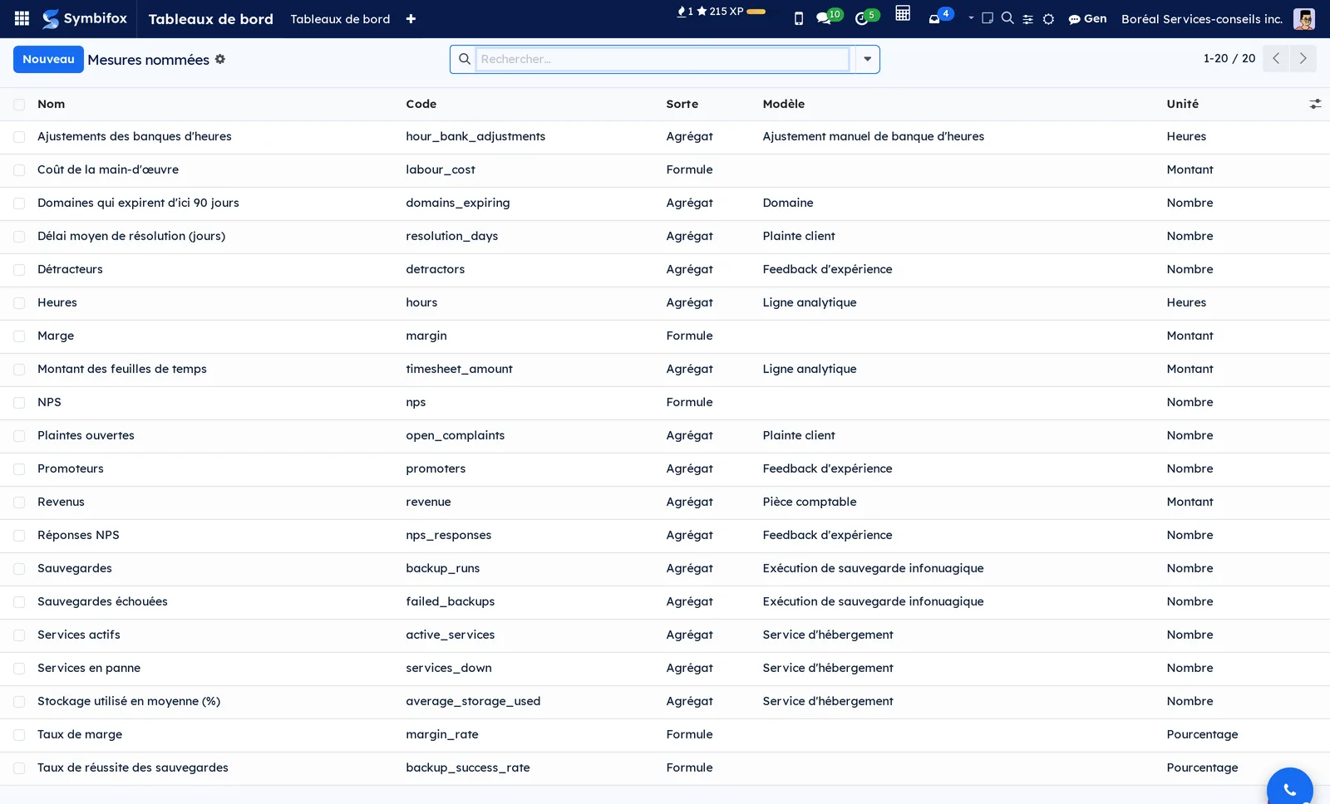This screenshot has height=804, width=1330.
Task: Create a new record with Nouveau
Action: [48, 59]
